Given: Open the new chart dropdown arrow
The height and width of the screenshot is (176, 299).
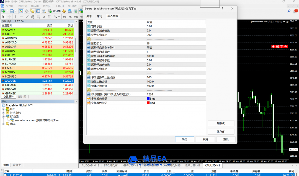Looking at the screenshot, I should point(8,11).
